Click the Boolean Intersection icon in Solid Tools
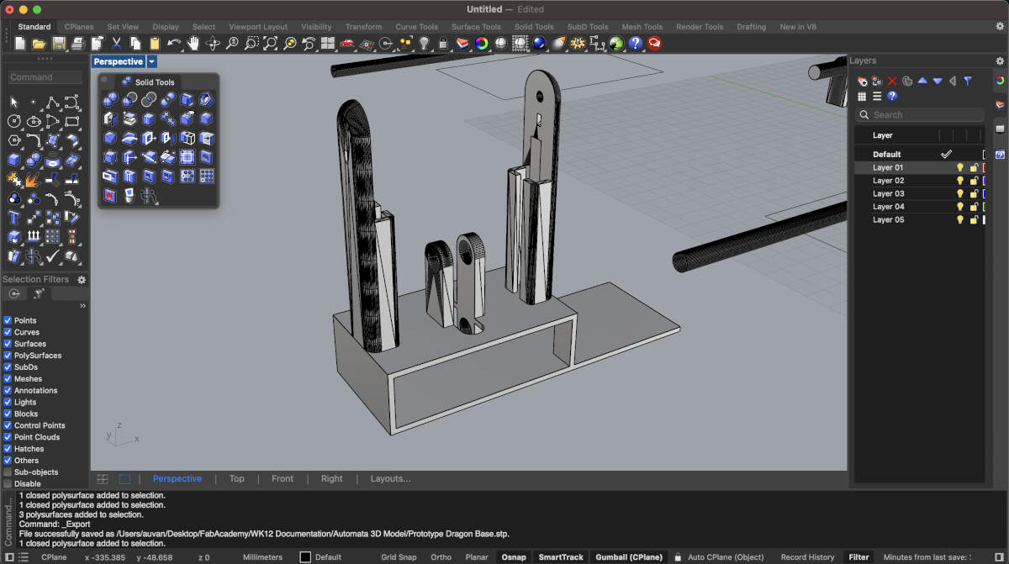 tap(149, 99)
